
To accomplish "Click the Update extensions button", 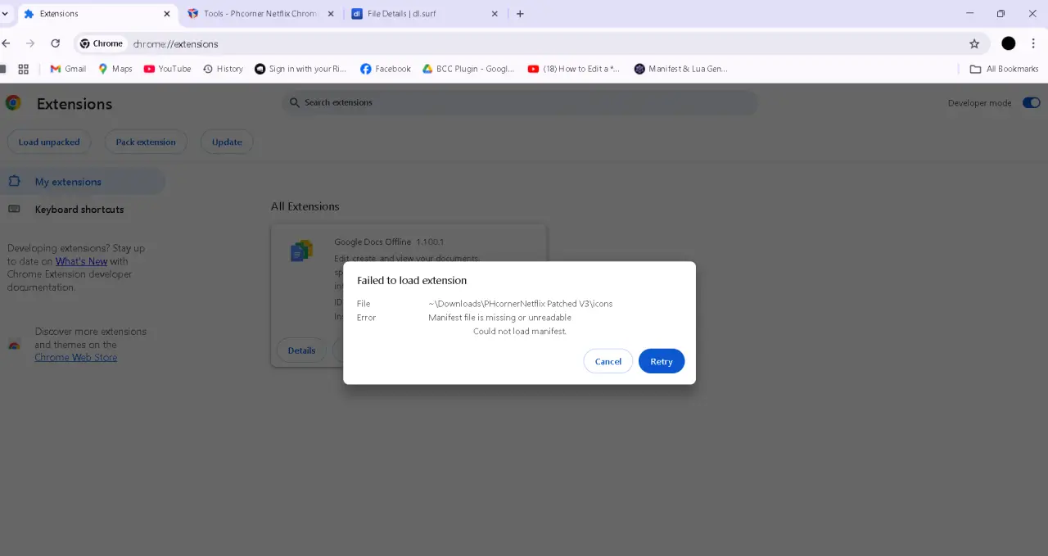I will click(227, 142).
